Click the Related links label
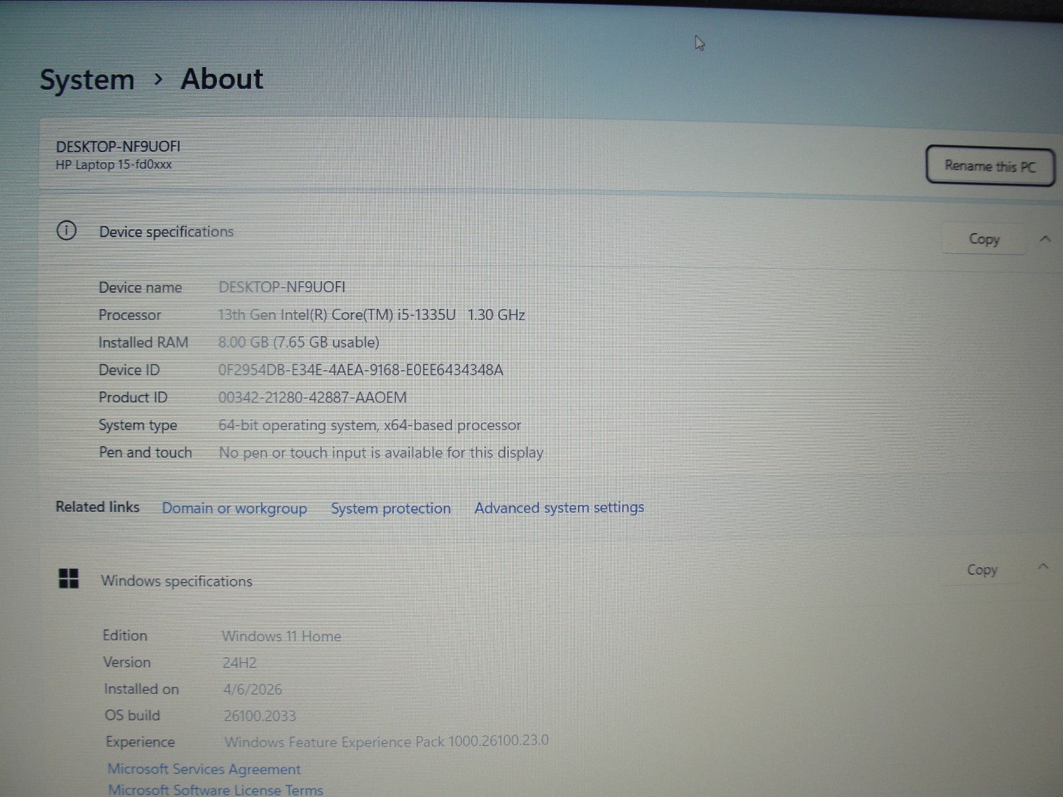This screenshot has height=797, width=1063. coord(98,507)
